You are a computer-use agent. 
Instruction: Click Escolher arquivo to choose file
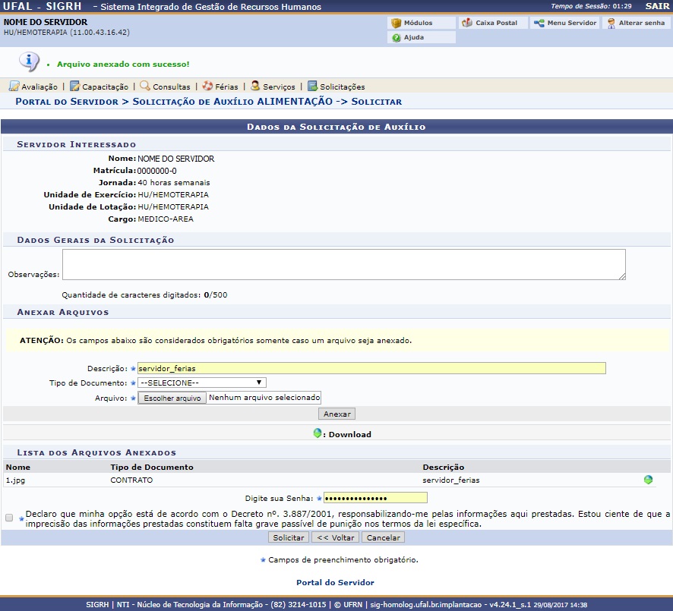pyautogui.click(x=172, y=398)
